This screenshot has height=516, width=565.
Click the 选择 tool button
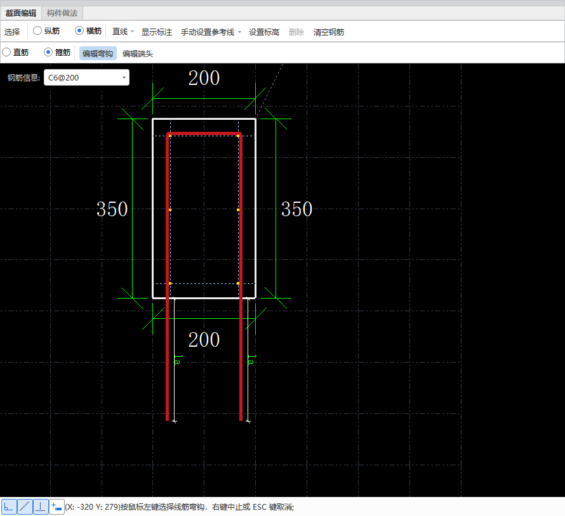click(12, 32)
